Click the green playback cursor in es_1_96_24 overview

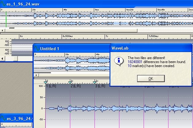click(x=6, y=19)
